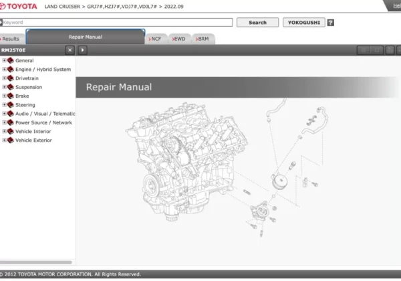
Task: Click the book icon beside Vehicle Interior
Action: click(10, 132)
